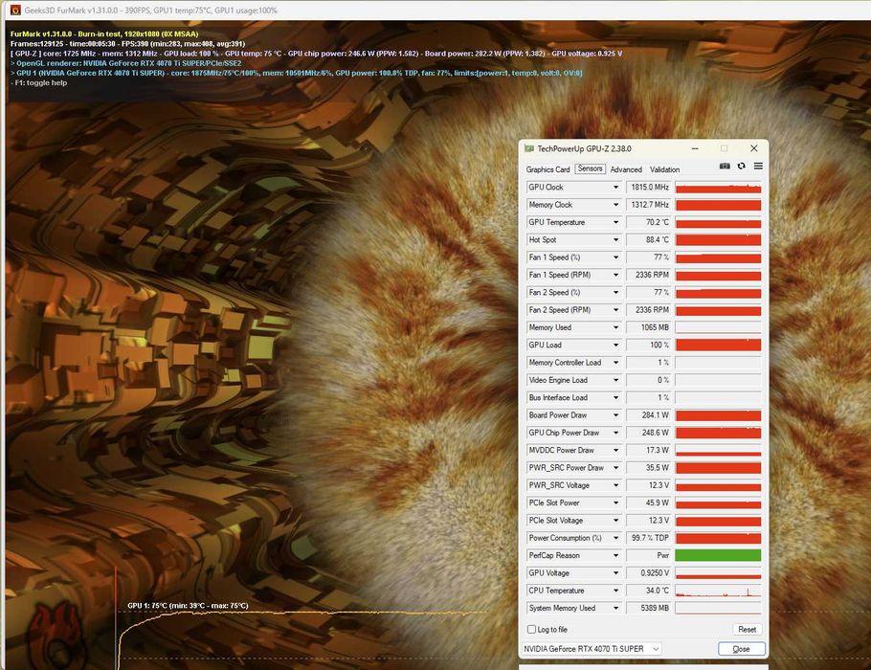This screenshot has height=670, width=871.
Task: Open the GPU Load sensor dropdown
Action: (x=615, y=345)
